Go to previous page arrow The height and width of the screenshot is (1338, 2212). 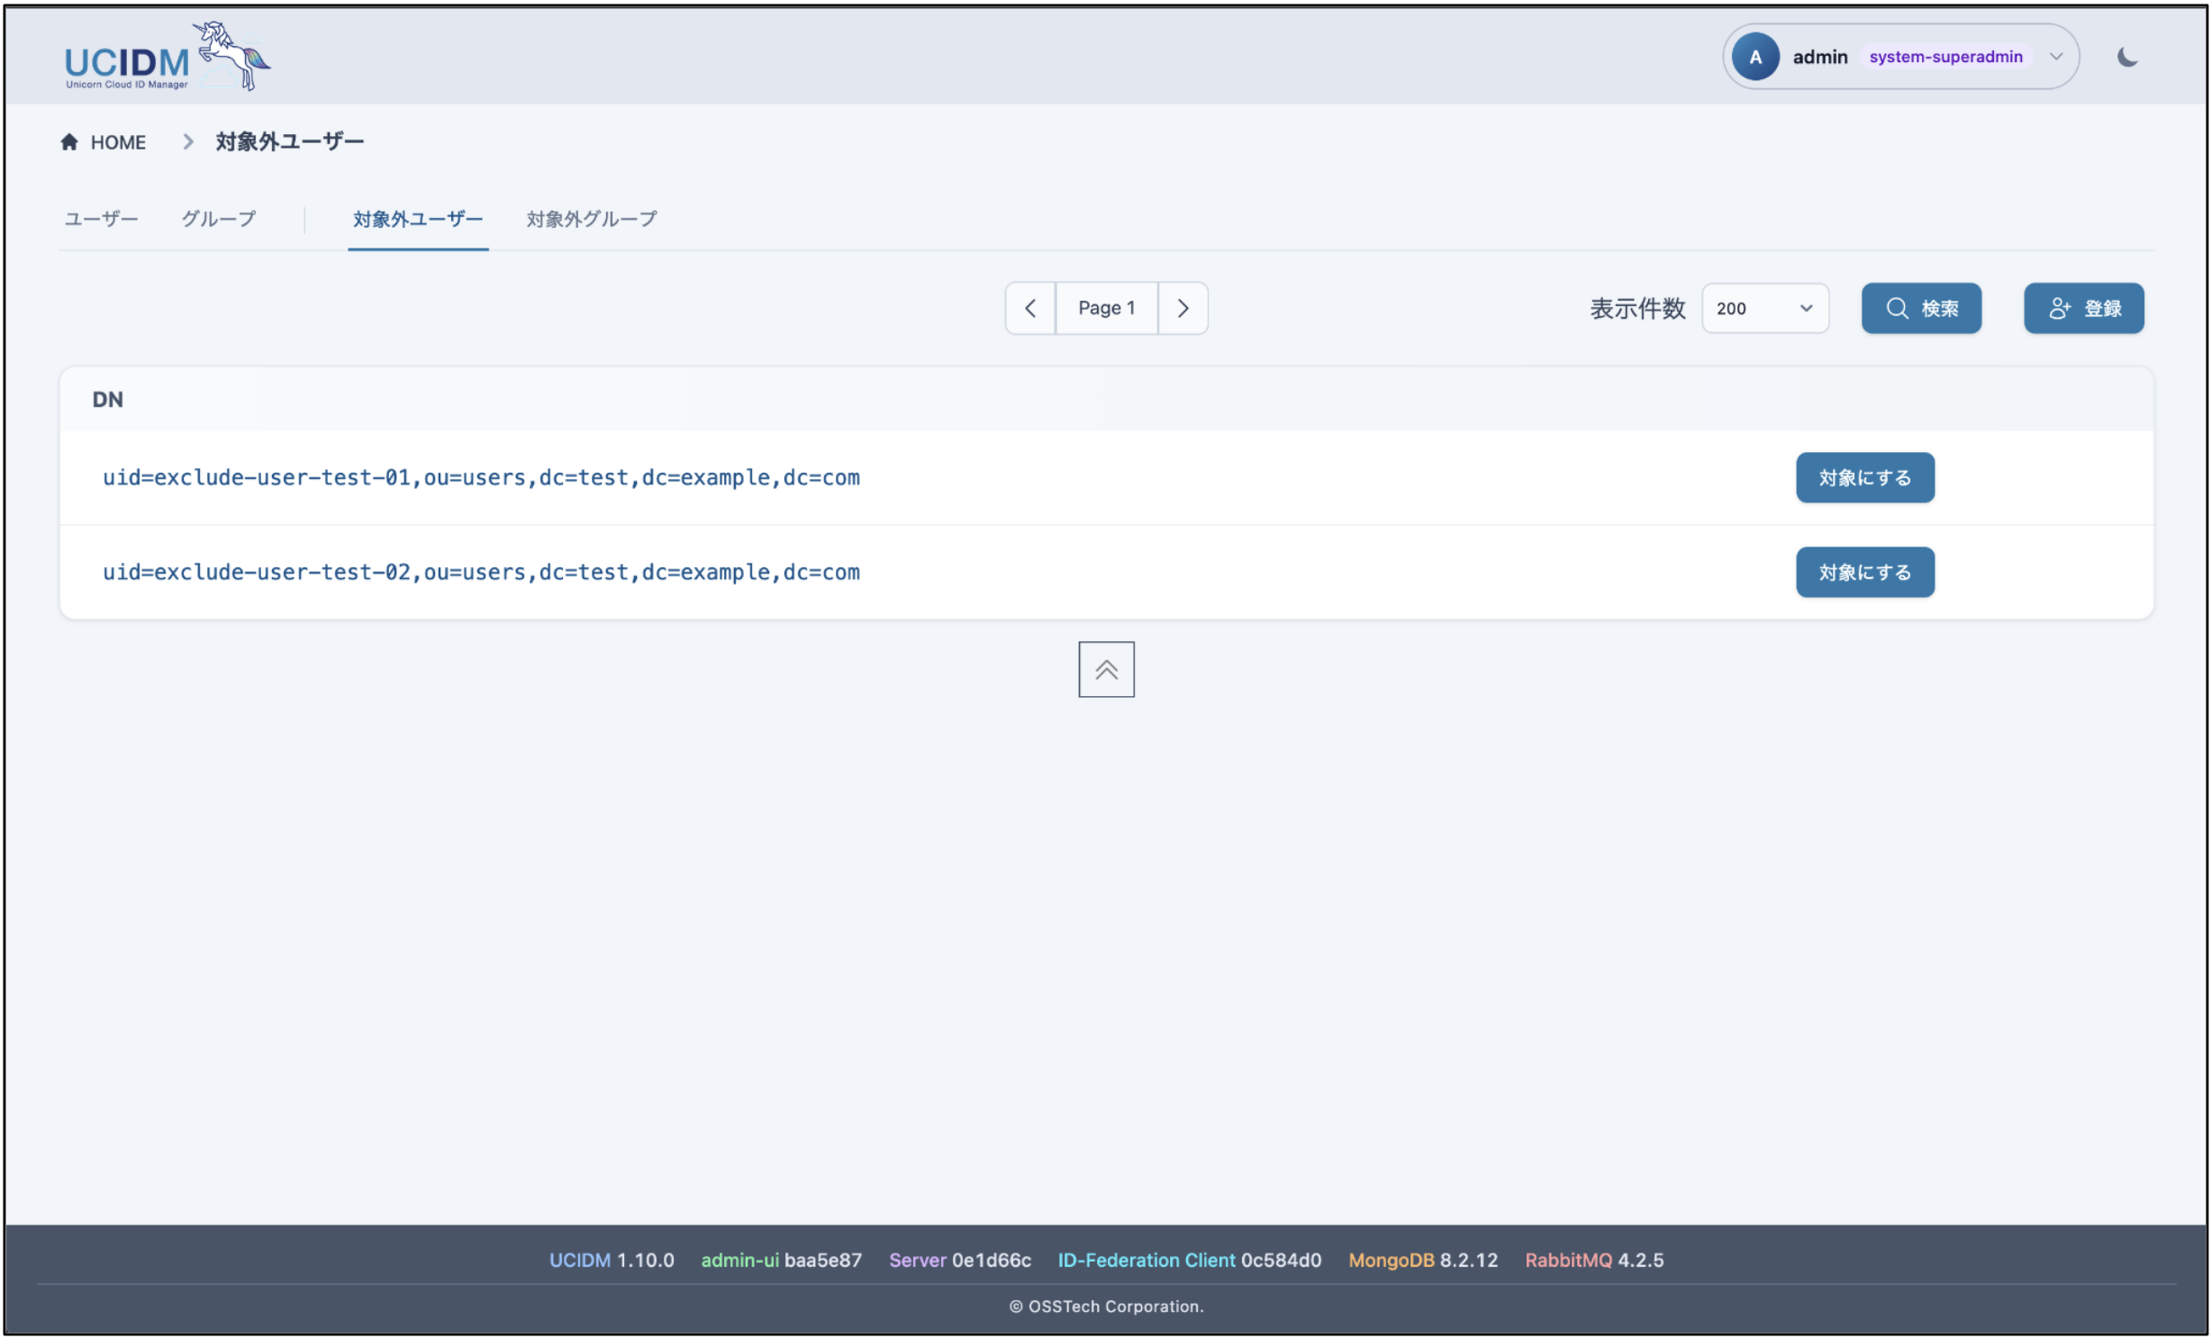point(1030,308)
